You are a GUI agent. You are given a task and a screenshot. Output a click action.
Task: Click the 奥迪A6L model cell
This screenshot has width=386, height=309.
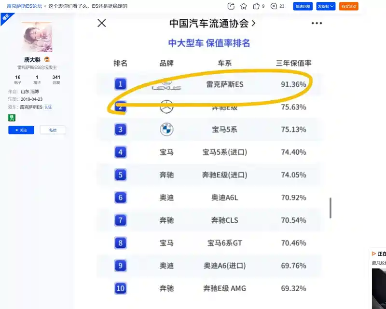point(224,198)
